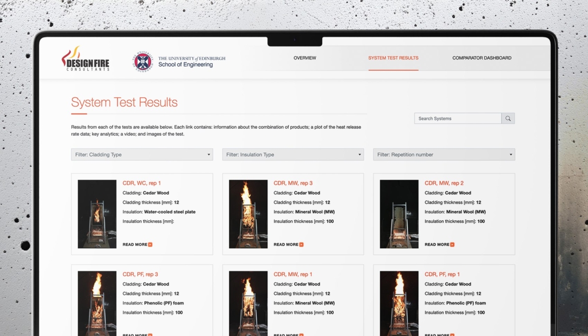Select the CDR, MW, rep 2 test thumbnail
This screenshot has height=336, width=588.
pyautogui.click(x=399, y=214)
